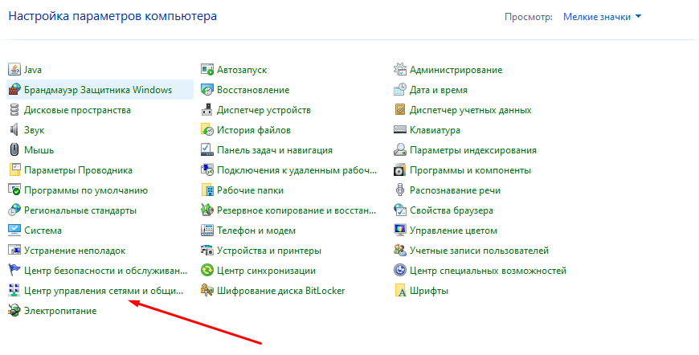Open Учетные записи пользователей link
Screen dimensions: 699x355
tap(479, 251)
